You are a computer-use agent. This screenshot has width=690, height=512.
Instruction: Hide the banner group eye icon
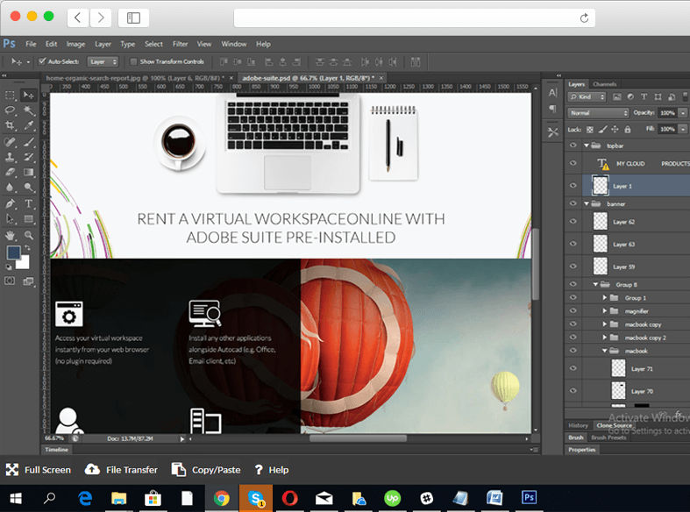(x=573, y=203)
